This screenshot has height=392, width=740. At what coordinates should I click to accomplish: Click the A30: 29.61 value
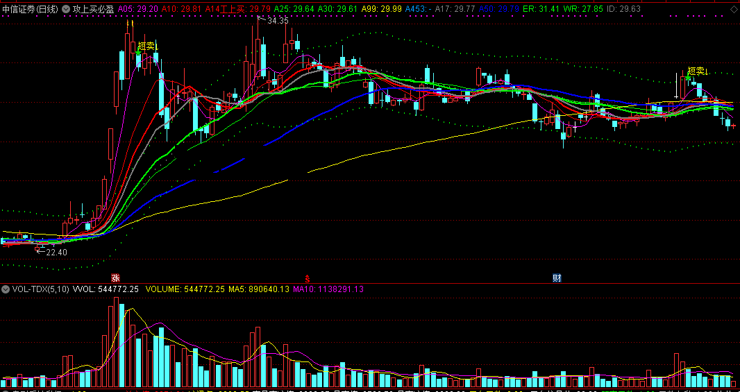click(x=338, y=8)
